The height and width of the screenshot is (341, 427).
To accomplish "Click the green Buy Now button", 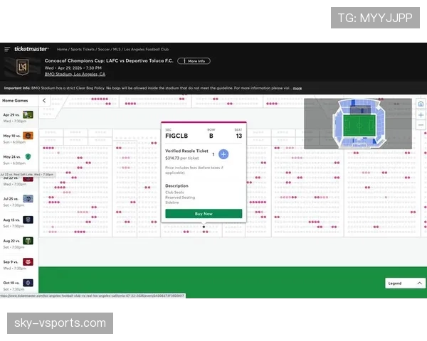I will 204,214.
